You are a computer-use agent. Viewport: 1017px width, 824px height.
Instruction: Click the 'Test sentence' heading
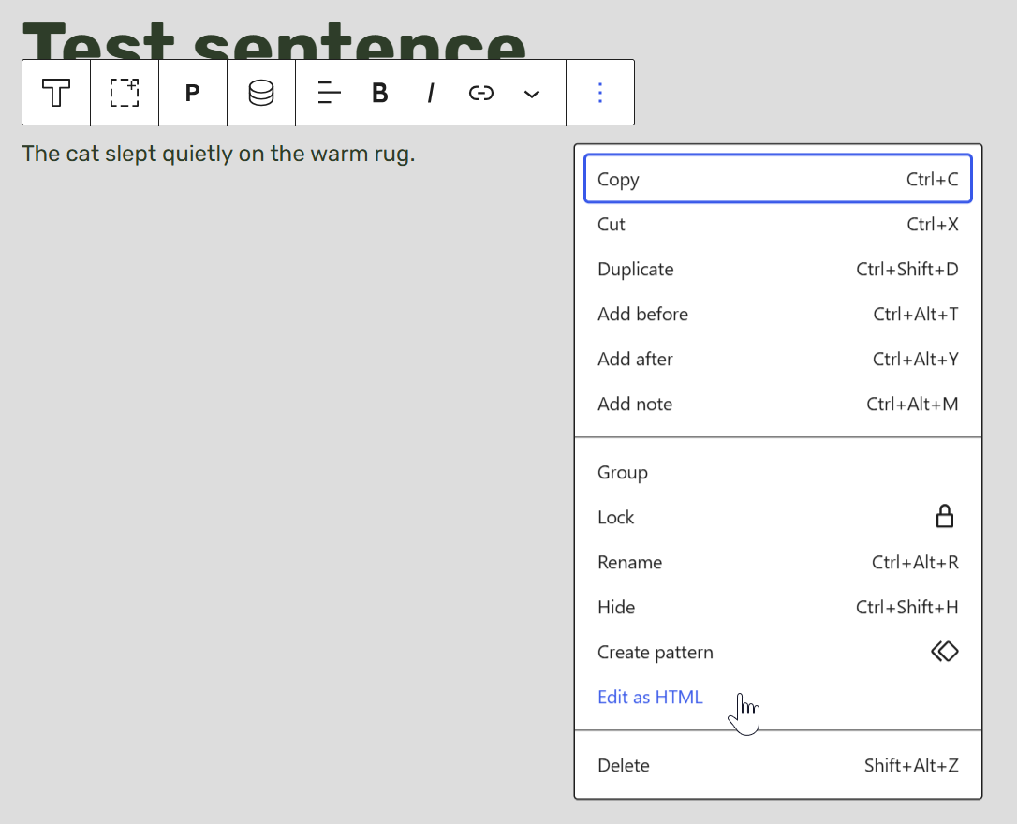[x=273, y=40]
